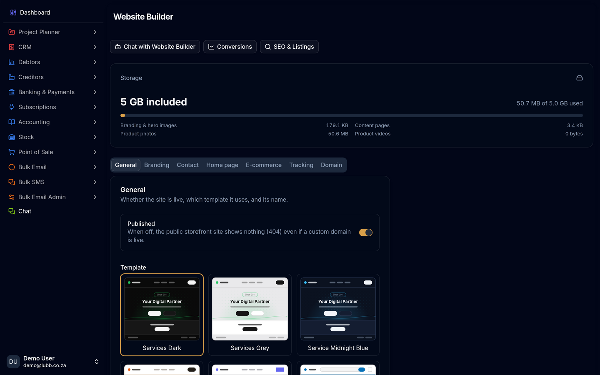This screenshot has width=600, height=375.
Task: Click the Project Planner icon
Action: point(12,32)
